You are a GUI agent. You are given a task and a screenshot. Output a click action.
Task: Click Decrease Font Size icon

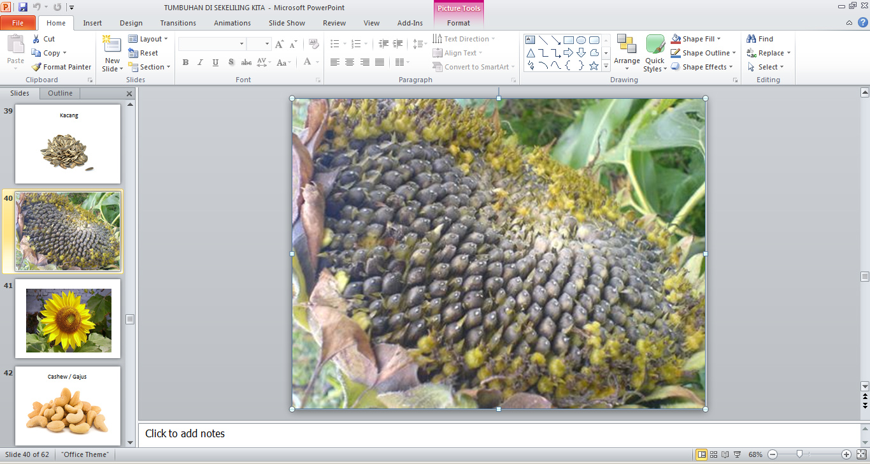click(293, 44)
